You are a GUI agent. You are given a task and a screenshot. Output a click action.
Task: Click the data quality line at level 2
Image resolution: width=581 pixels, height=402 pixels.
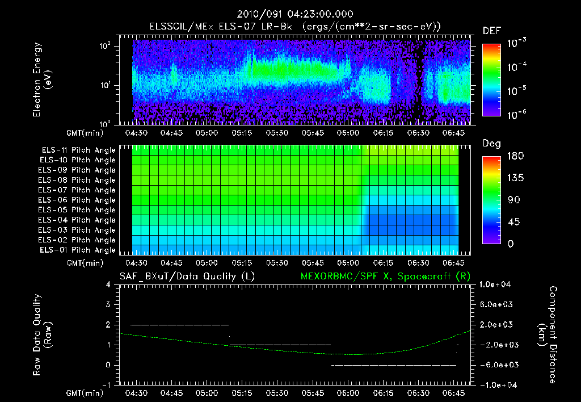pyautogui.click(x=180, y=325)
